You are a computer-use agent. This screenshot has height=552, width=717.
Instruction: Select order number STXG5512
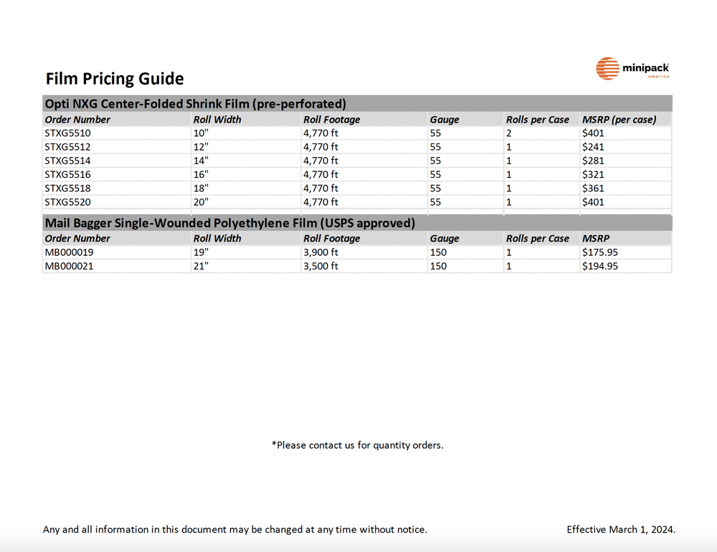coord(67,147)
